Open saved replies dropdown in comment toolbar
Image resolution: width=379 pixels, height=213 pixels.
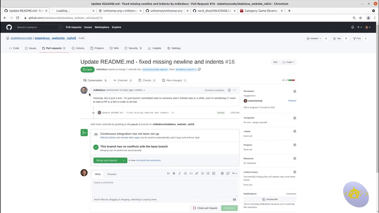[x=235, y=173]
